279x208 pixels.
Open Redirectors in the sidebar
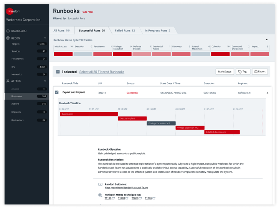pyautogui.click(x=27, y=120)
